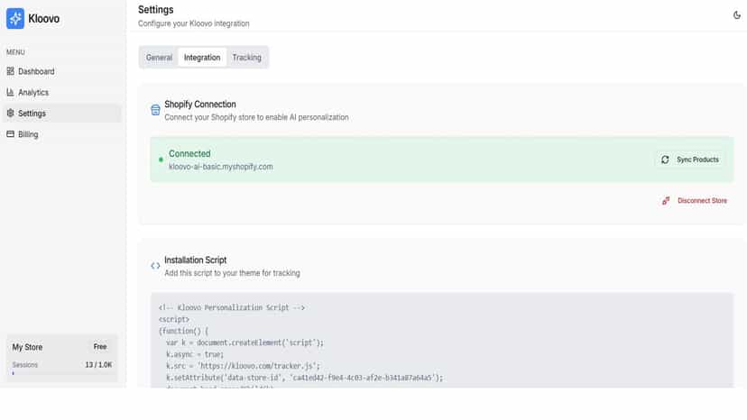Click the data-store-id setAttribute line

[304, 378]
